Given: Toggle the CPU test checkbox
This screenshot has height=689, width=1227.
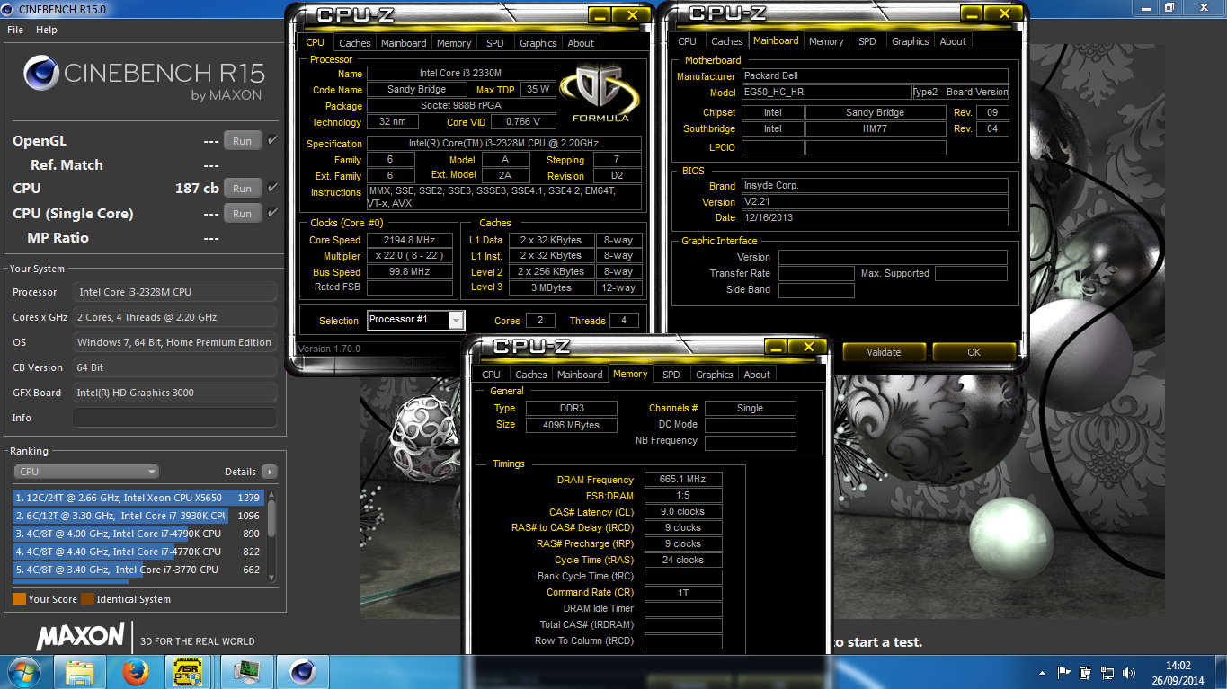Looking at the screenshot, I should coord(272,188).
